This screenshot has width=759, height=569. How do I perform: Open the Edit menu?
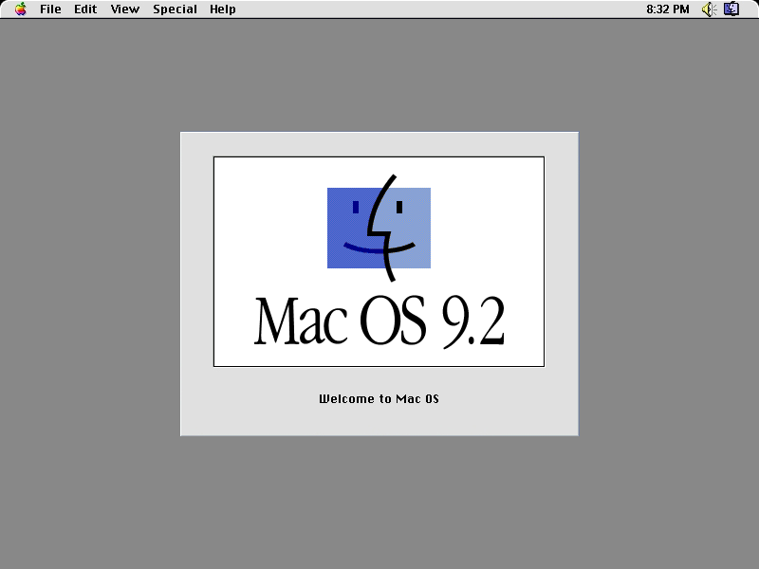coord(84,9)
